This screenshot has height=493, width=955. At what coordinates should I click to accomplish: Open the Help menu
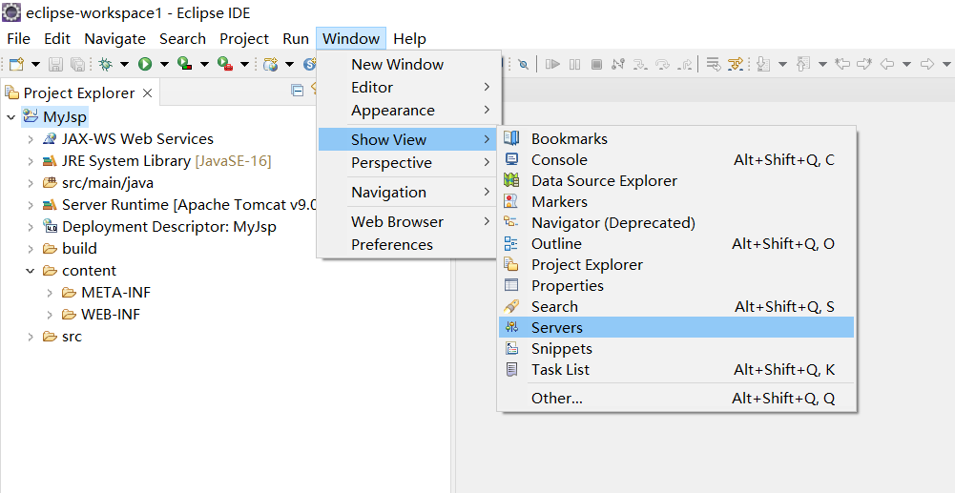(409, 39)
